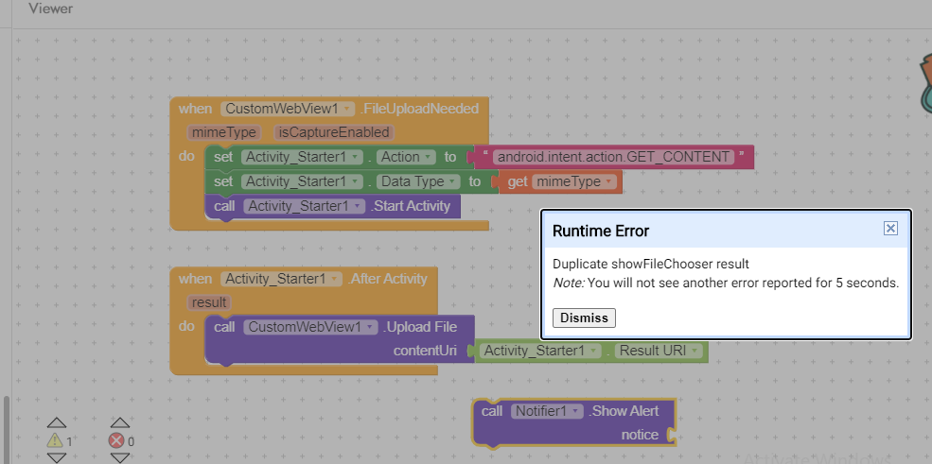Viewport: 932px width, 464px height.
Task: Open the Action property dropdown
Action: pos(429,157)
